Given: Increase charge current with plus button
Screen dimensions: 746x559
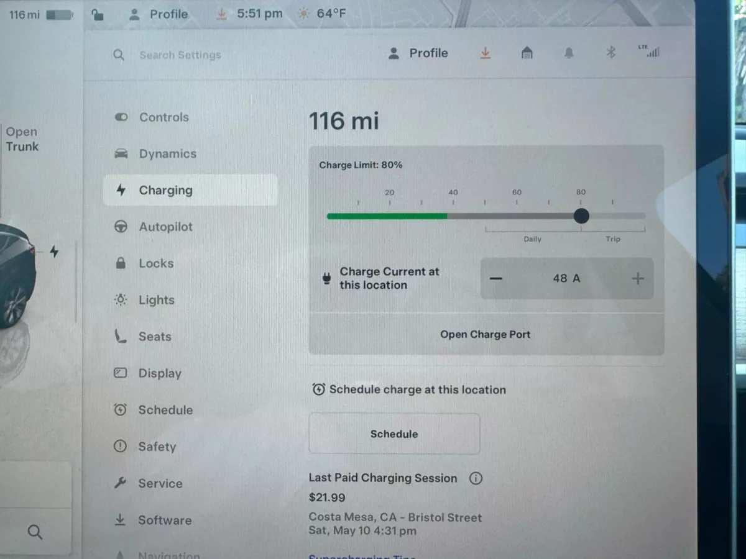Looking at the screenshot, I should (x=638, y=279).
